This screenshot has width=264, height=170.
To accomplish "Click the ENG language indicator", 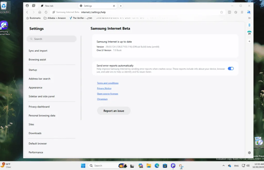I will coord(236,166).
